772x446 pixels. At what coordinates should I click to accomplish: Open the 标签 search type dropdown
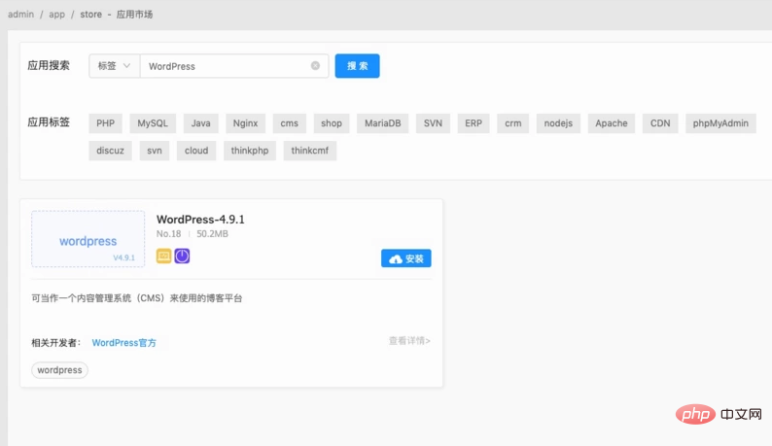coord(114,66)
